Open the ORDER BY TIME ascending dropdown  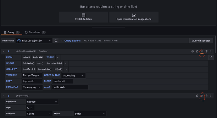tap(74, 75)
